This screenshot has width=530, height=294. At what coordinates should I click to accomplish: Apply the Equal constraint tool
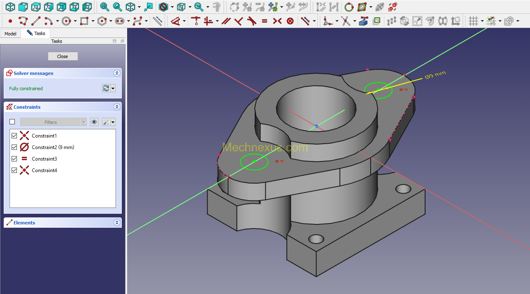(265, 21)
